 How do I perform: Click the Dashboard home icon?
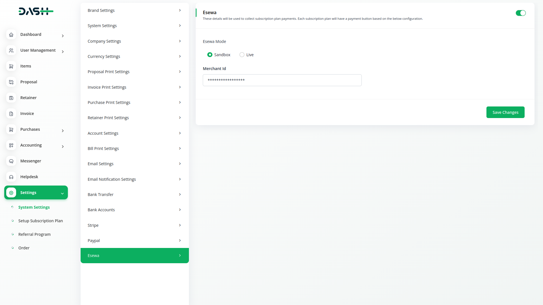pos(11,34)
